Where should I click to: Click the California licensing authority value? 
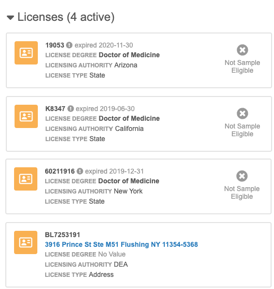(x=129, y=128)
